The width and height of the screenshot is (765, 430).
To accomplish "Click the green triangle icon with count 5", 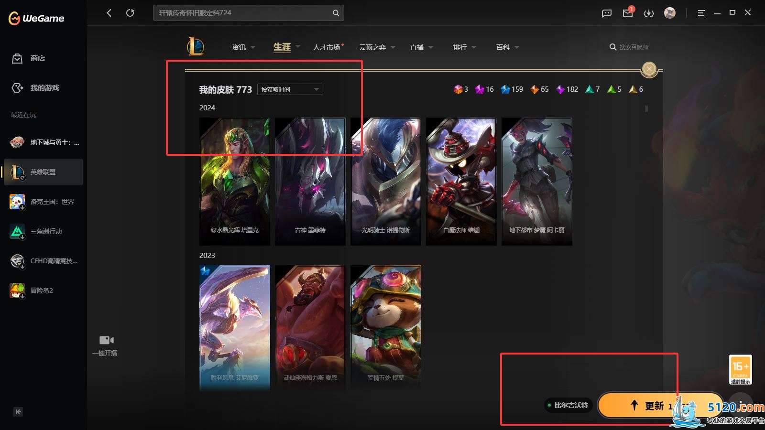I will 611,89.
